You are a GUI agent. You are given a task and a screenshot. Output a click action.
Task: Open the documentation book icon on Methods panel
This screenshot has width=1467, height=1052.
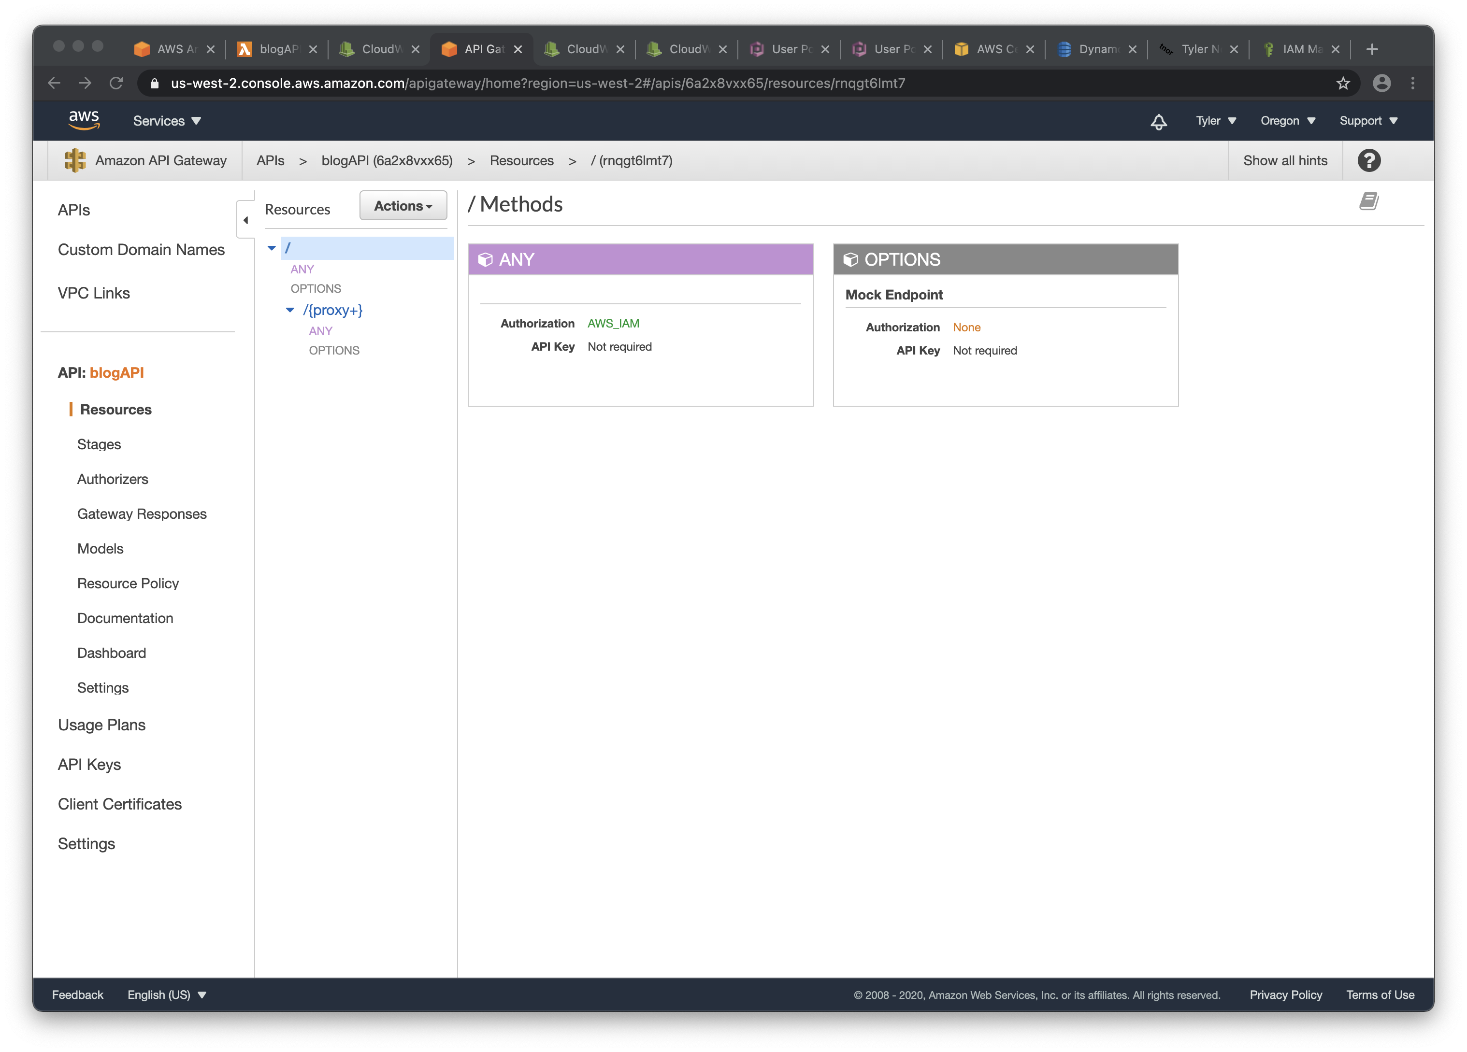tap(1369, 201)
